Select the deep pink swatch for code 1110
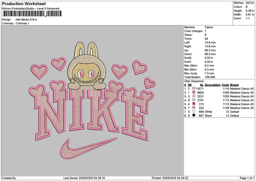 (x=193, y=104)
